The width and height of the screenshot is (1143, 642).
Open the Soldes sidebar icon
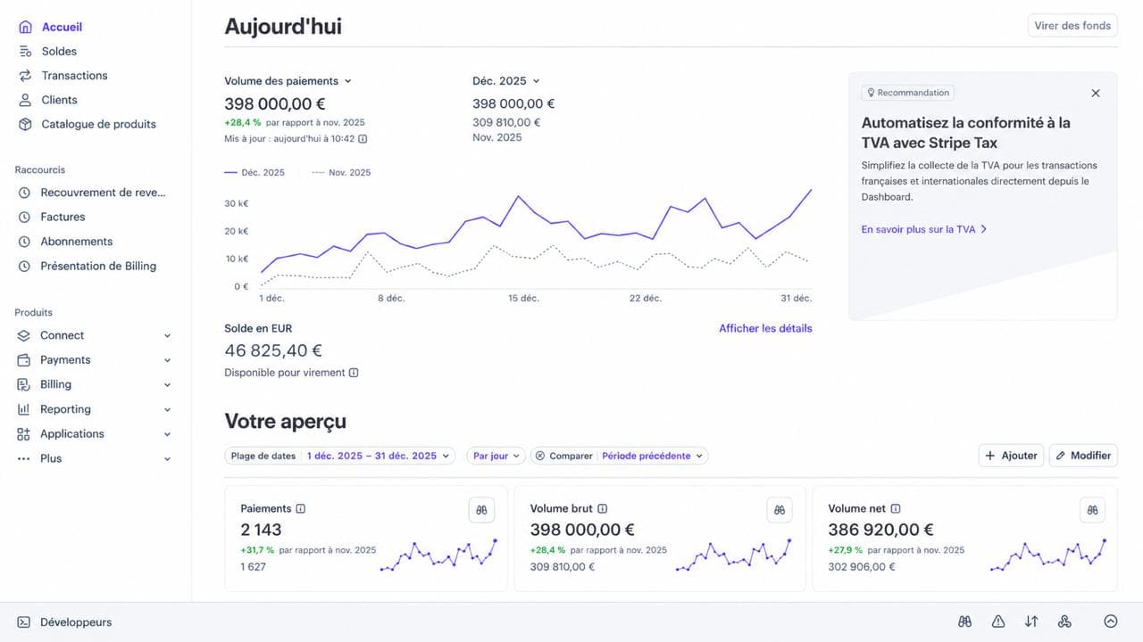pos(25,52)
